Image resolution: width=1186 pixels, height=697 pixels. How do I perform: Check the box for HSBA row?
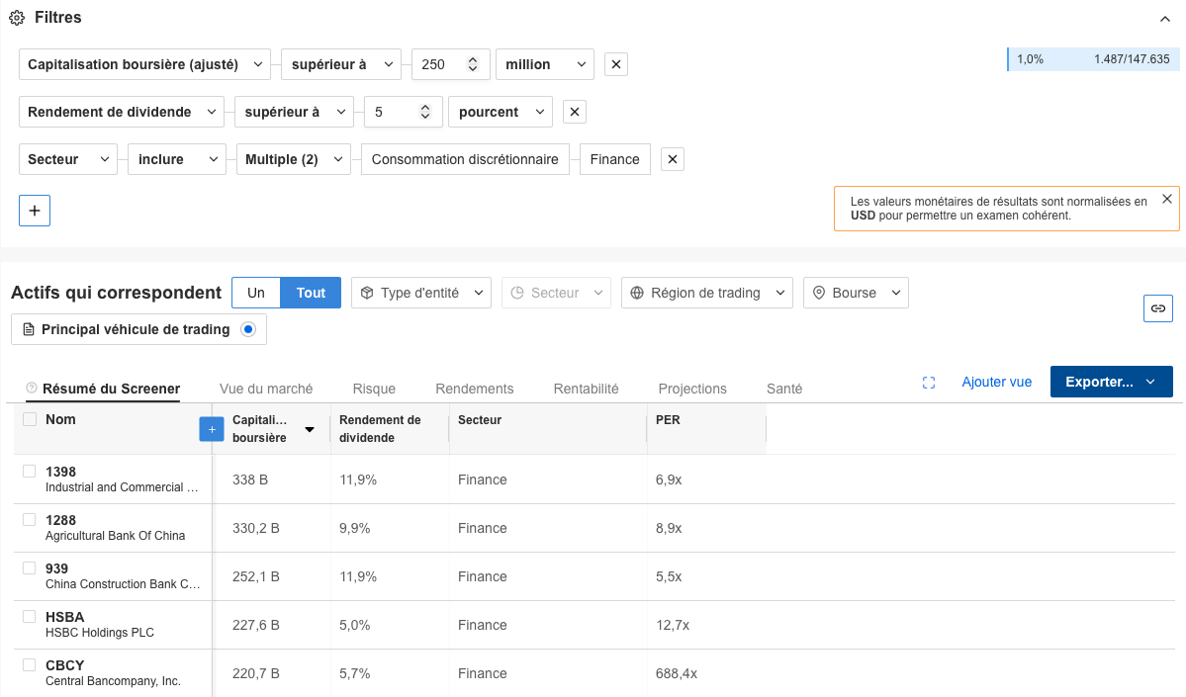click(30, 617)
